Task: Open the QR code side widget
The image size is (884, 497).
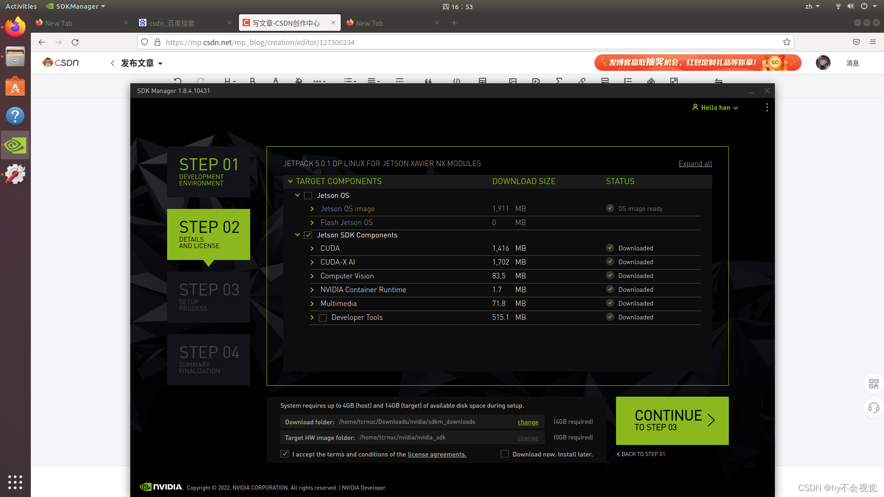Action: point(873,384)
